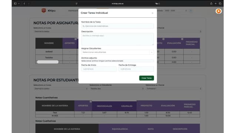Click the Khipu shield logo
Viewport: 237px width, 133px height.
pos(44,11)
